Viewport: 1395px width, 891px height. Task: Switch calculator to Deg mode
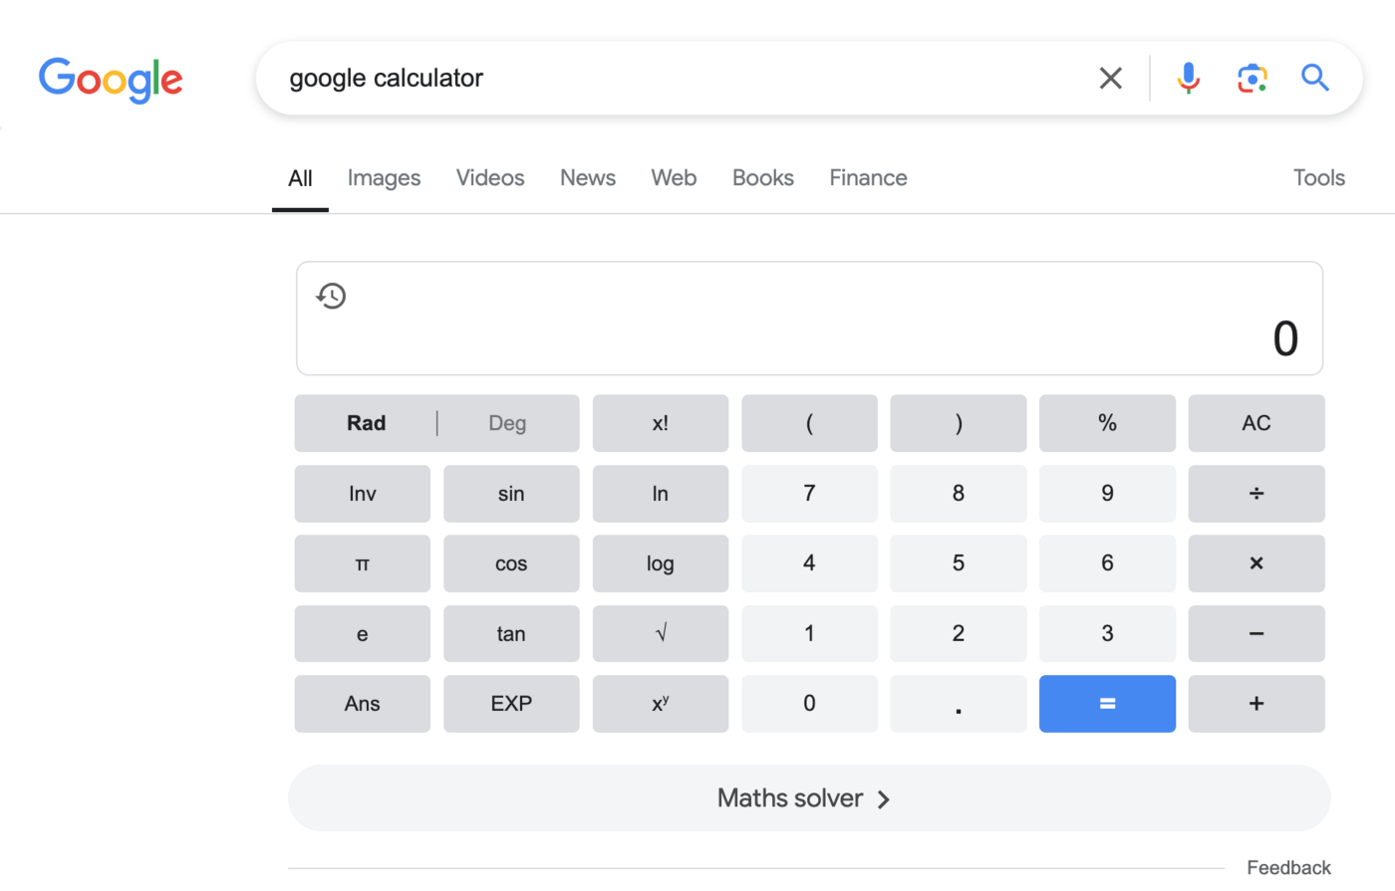[506, 423]
